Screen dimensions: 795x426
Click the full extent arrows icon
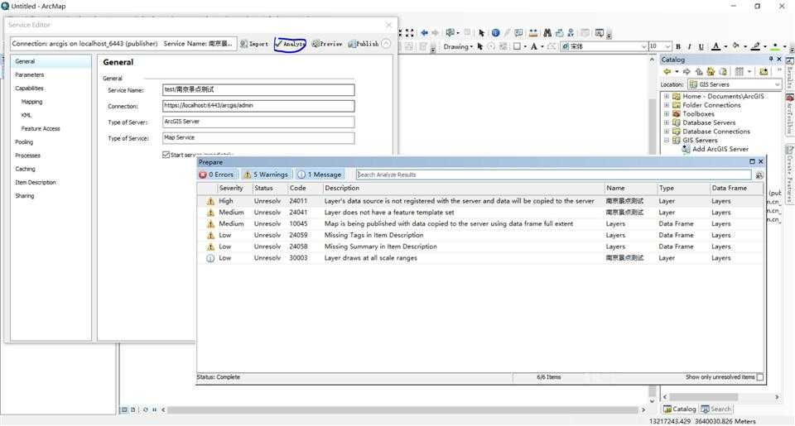click(410, 33)
